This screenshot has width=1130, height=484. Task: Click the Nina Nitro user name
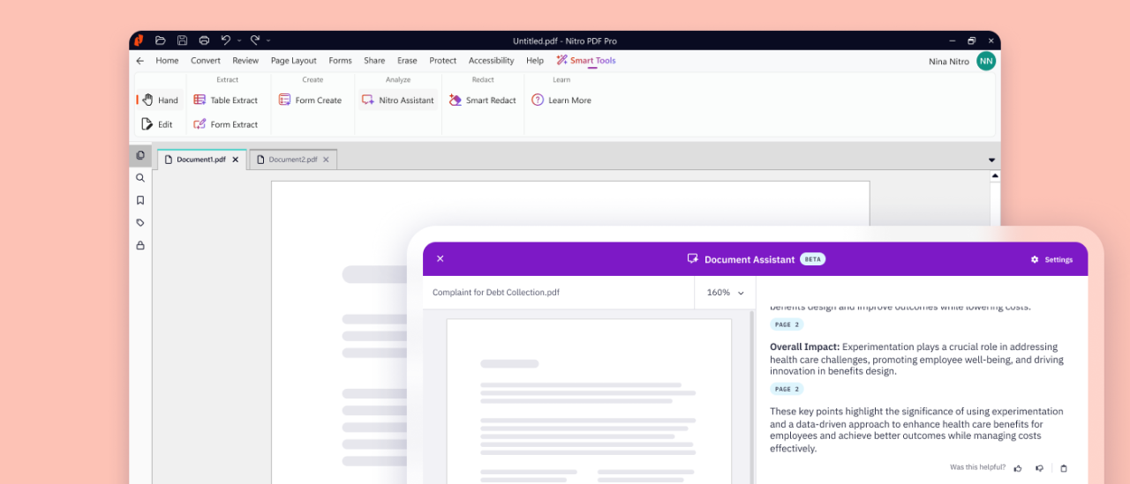949,62
